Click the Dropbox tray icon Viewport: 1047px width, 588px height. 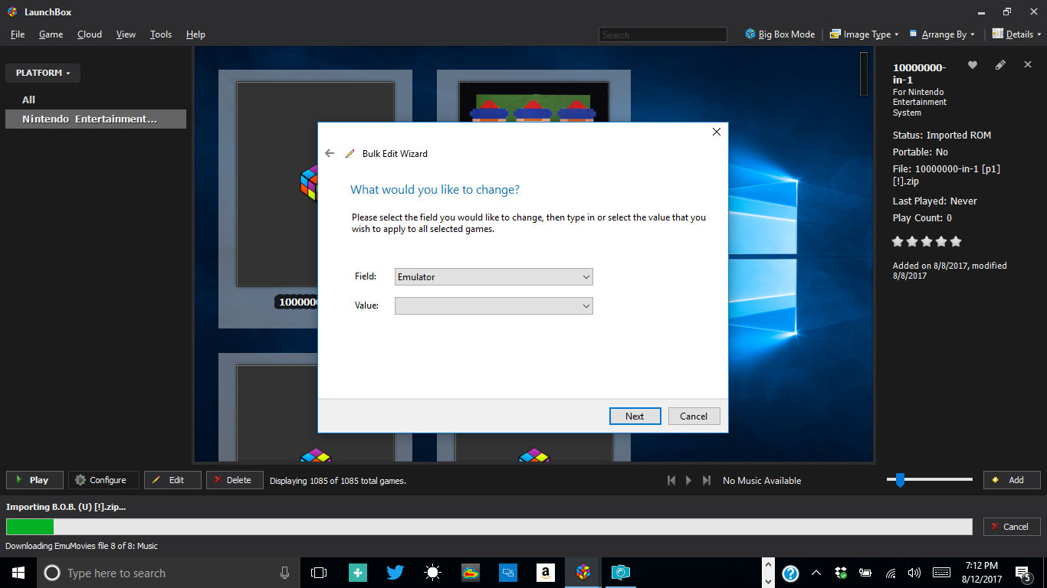click(x=841, y=573)
